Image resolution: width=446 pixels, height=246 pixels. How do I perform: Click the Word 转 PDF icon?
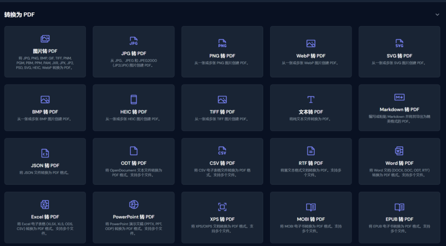pyautogui.click(x=399, y=151)
